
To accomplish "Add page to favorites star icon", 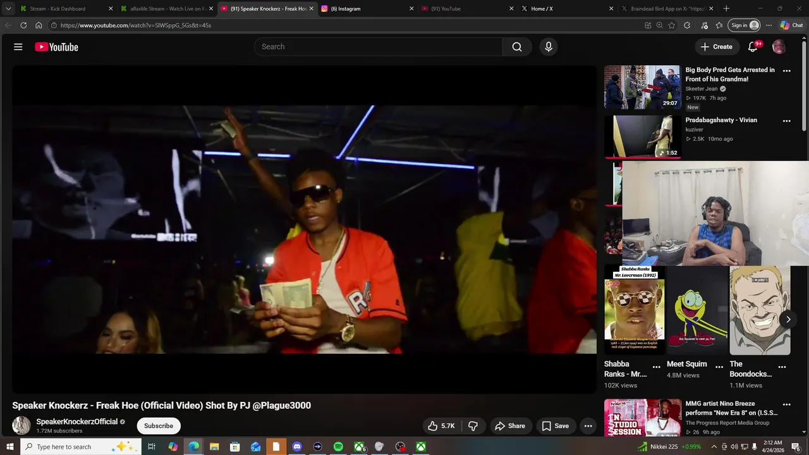I will tap(672, 25).
